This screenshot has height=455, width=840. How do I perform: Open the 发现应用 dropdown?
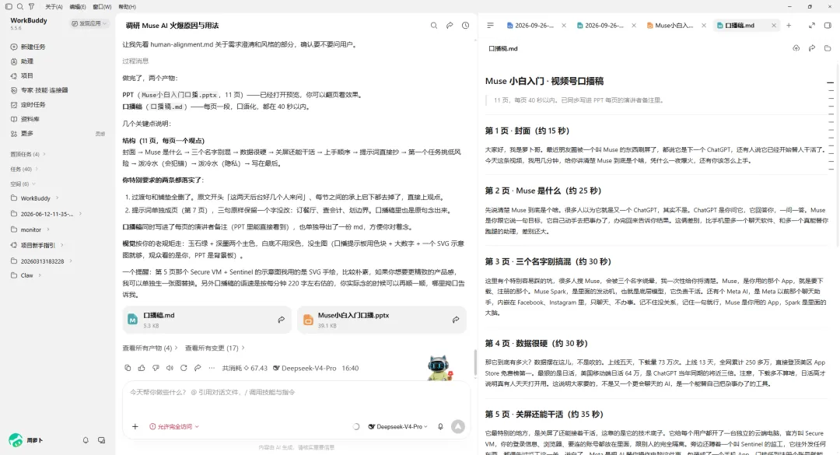89,23
